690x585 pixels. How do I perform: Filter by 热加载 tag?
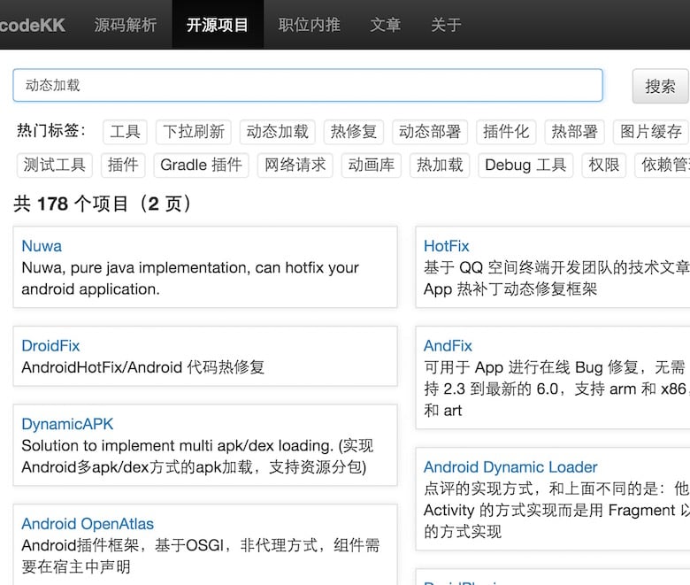[440, 165]
